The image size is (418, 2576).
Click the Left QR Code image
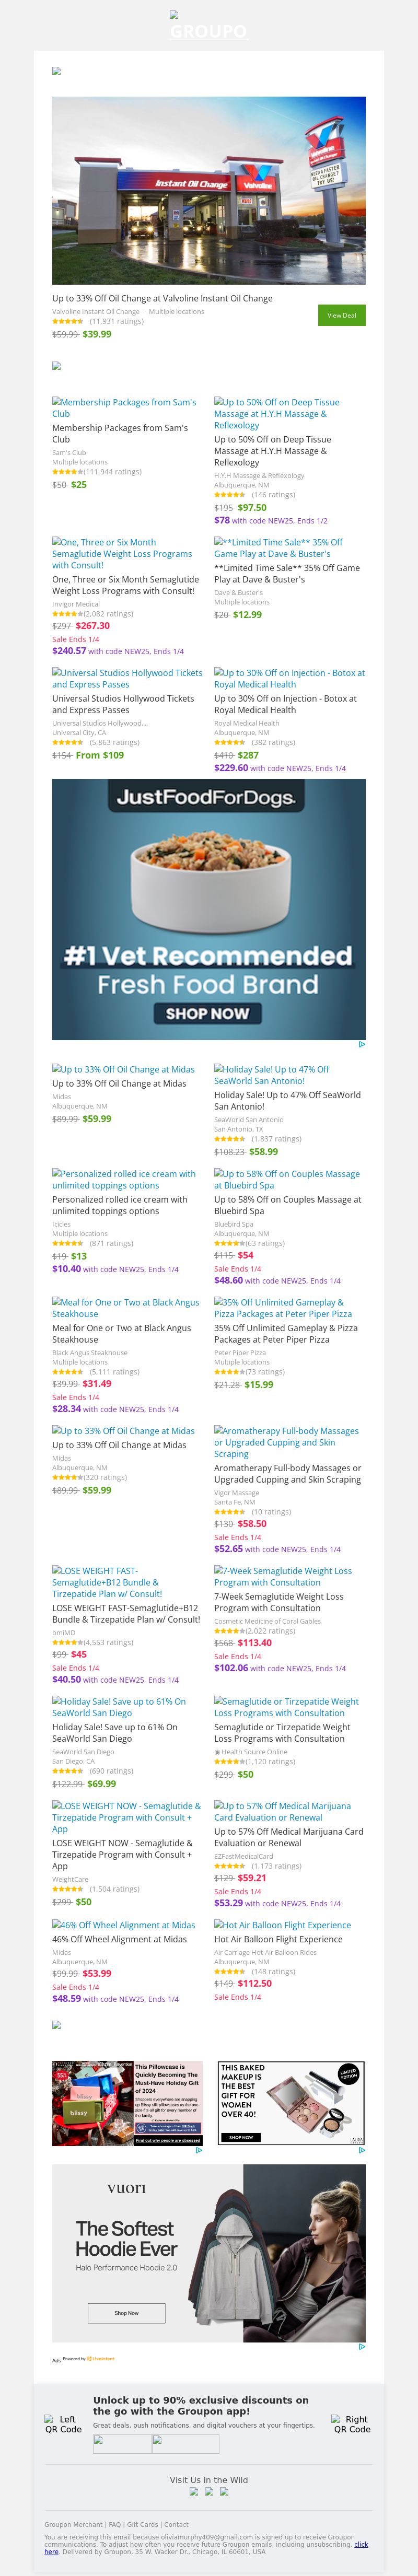[x=63, y=2424]
